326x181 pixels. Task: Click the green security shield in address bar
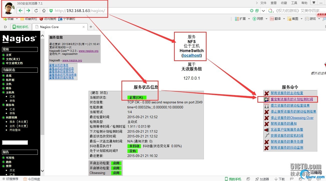tap(51, 11)
